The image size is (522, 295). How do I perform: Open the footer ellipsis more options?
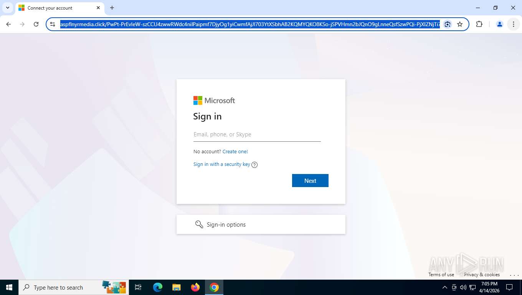pyautogui.click(x=514, y=275)
